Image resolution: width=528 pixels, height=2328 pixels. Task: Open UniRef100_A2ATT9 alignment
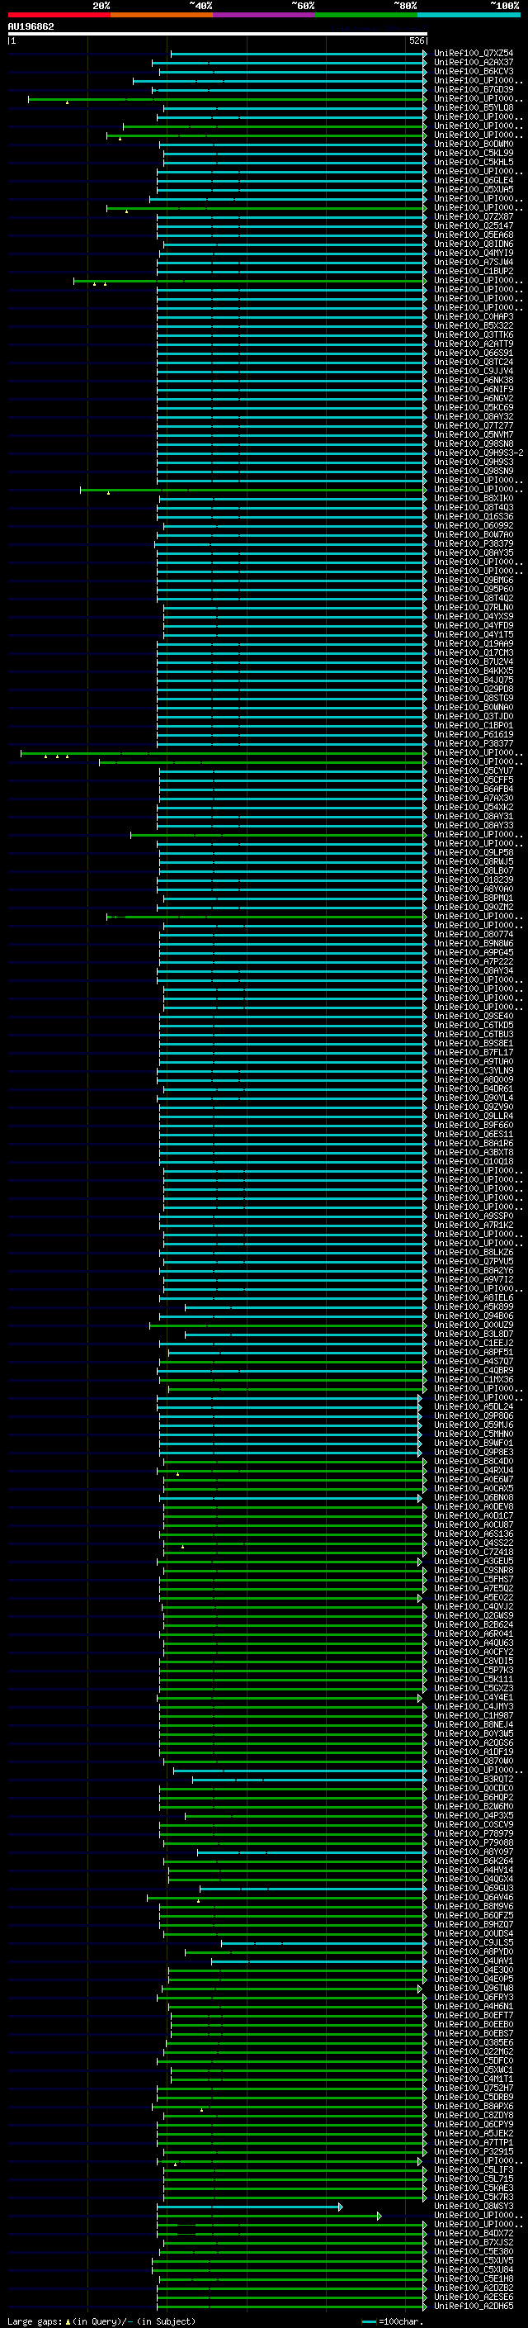pos(473,344)
